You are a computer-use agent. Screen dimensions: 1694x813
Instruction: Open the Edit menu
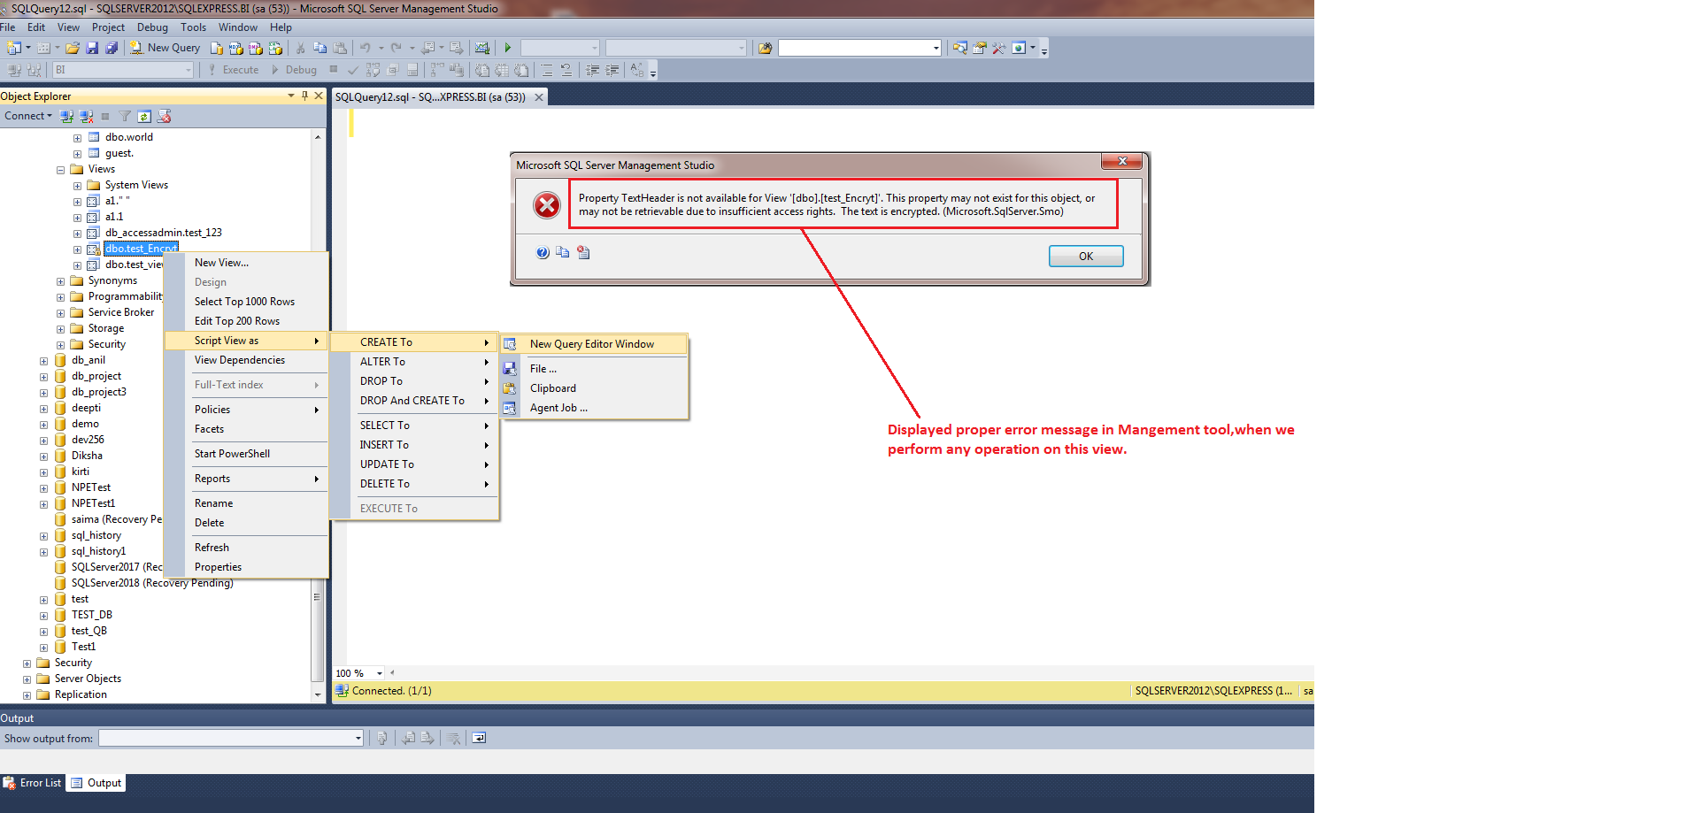click(36, 27)
